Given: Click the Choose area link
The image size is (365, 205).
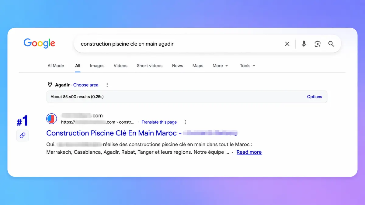Looking at the screenshot, I should click(x=86, y=85).
